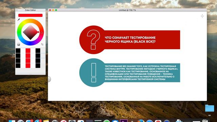The image size is (217, 122).
Task: Choose the top-left black swatch in palette
Action: (x=18, y=51)
